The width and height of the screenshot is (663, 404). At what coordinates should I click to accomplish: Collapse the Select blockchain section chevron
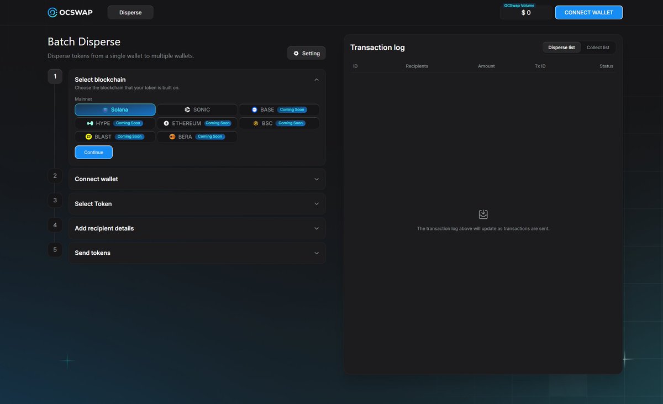tap(317, 80)
